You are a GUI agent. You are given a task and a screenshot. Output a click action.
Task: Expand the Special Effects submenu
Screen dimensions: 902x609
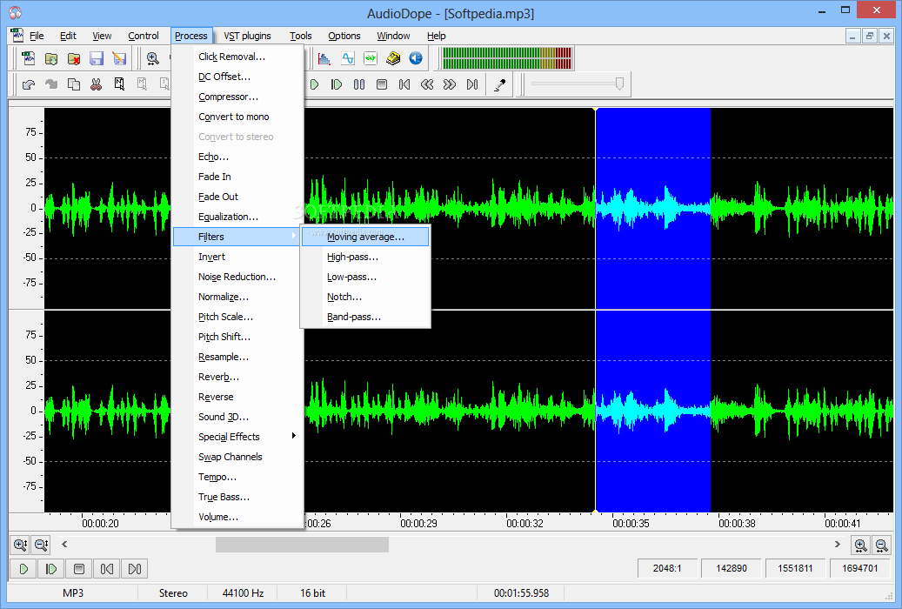coord(237,437)
